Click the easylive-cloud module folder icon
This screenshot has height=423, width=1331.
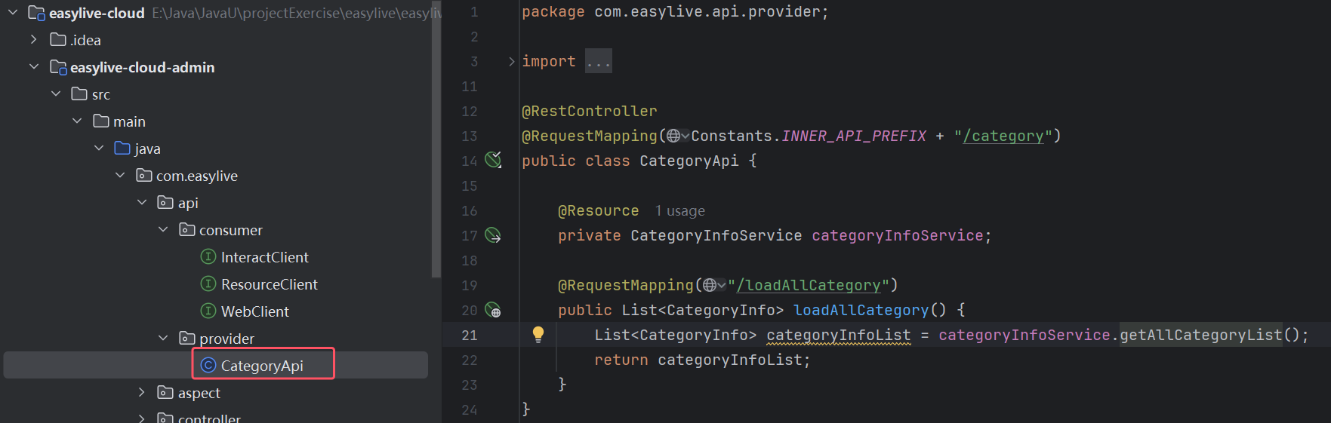point(36,13)
